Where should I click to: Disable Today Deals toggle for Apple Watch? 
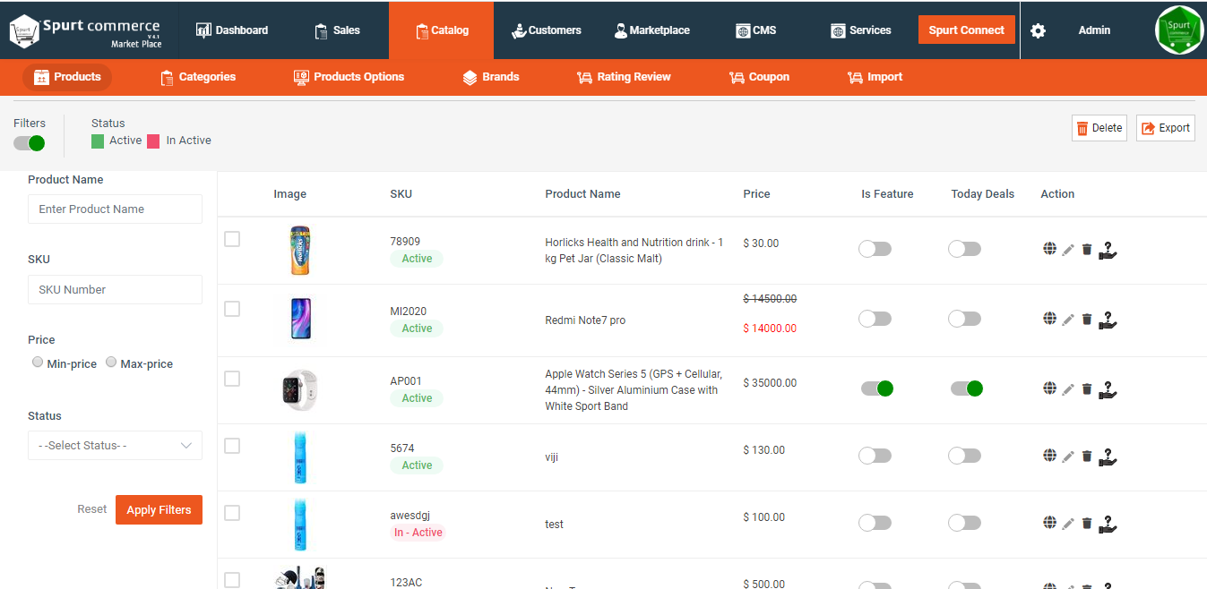967,388
